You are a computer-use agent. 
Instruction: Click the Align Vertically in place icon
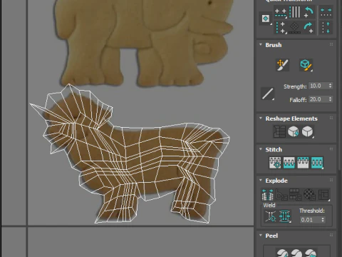pos(281,27)
